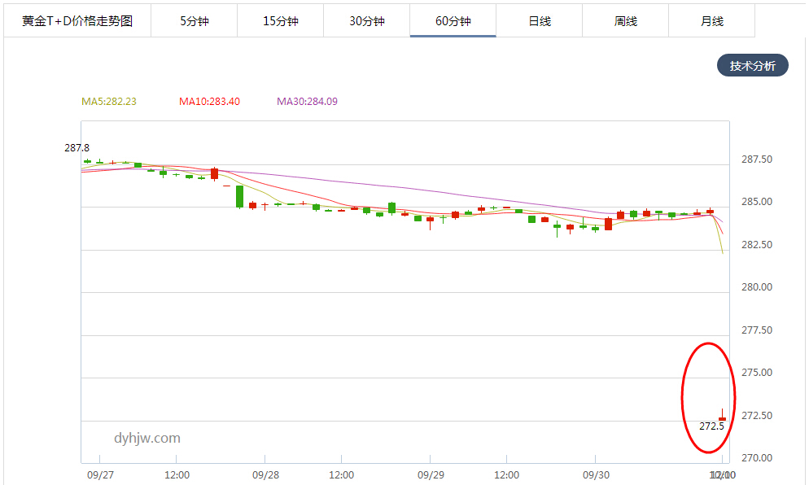Switch to the 日线 daily chart
The height and width of the screenshot is (485, 809).
point(539,20)
